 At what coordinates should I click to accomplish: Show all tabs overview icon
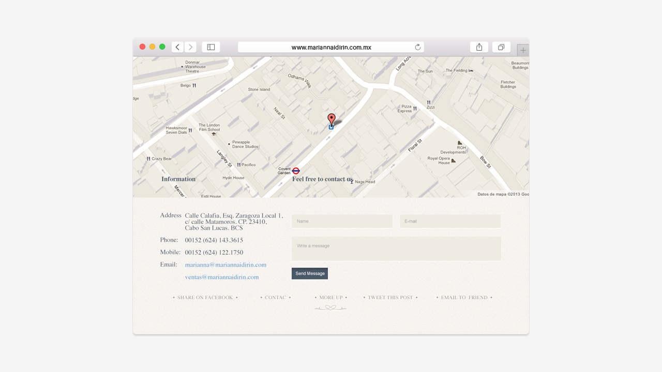tap(501, 47)
